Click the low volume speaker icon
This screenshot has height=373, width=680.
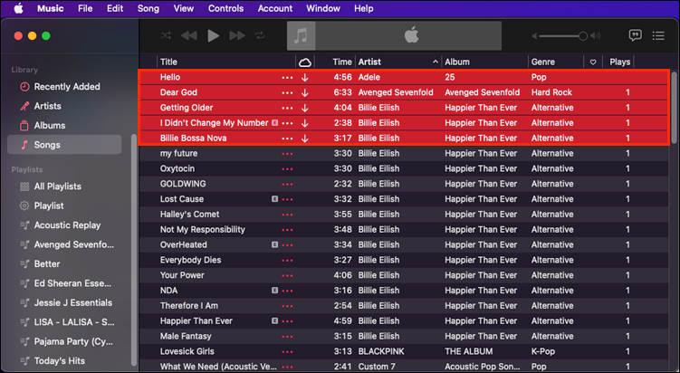click(x=534, y=36)
